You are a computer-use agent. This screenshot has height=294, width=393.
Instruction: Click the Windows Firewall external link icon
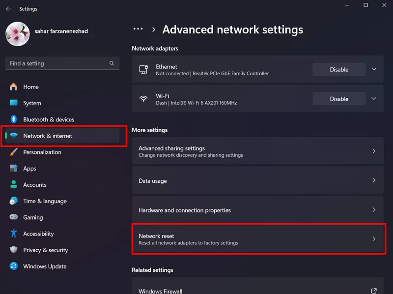(x=374, y=291)
